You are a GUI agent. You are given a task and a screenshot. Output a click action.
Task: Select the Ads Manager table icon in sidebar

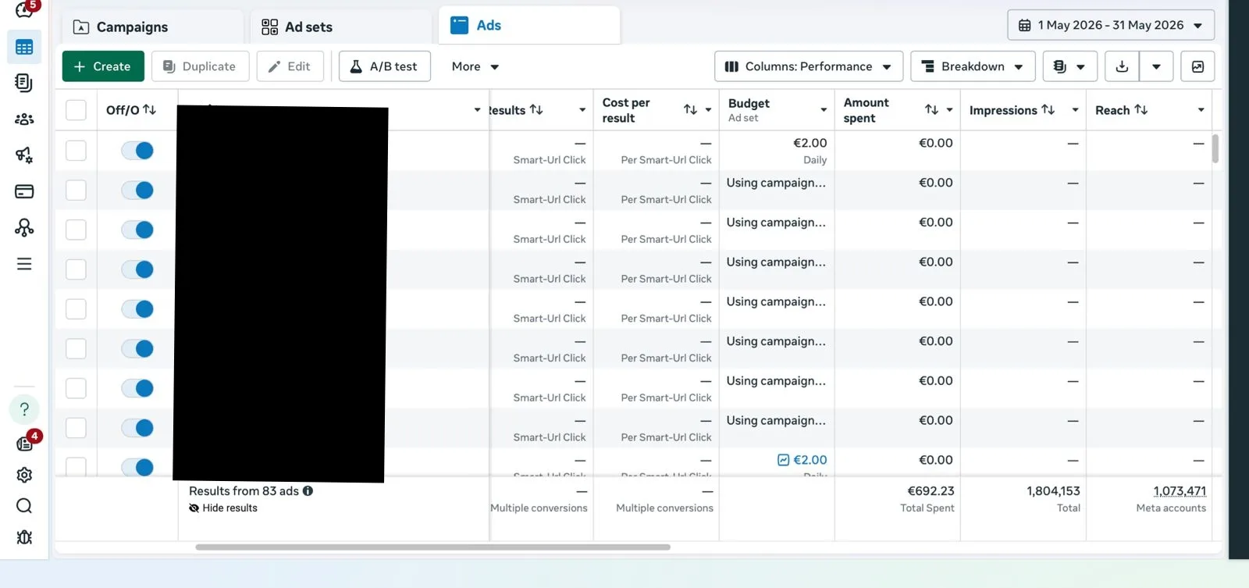click(x=24, y=47)
